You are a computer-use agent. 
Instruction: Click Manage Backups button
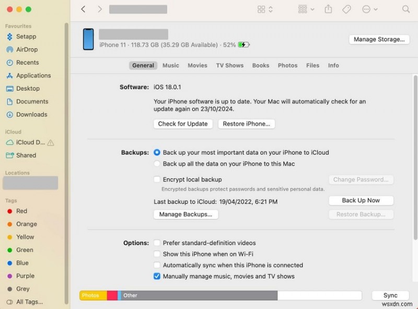click(x=186, y=215)
